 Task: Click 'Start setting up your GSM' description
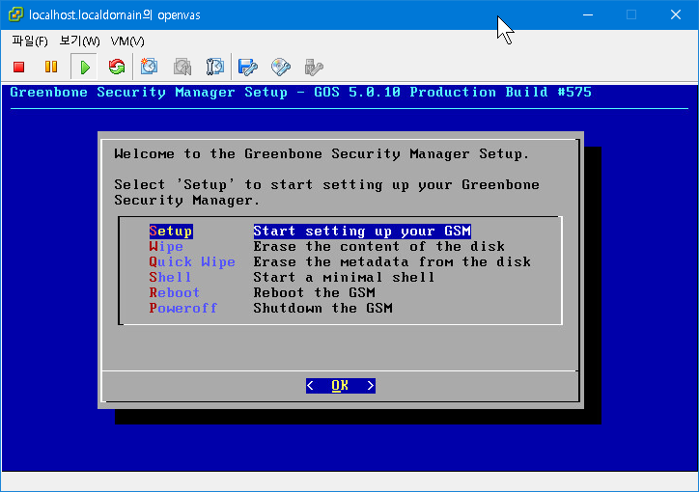point(362,232)
